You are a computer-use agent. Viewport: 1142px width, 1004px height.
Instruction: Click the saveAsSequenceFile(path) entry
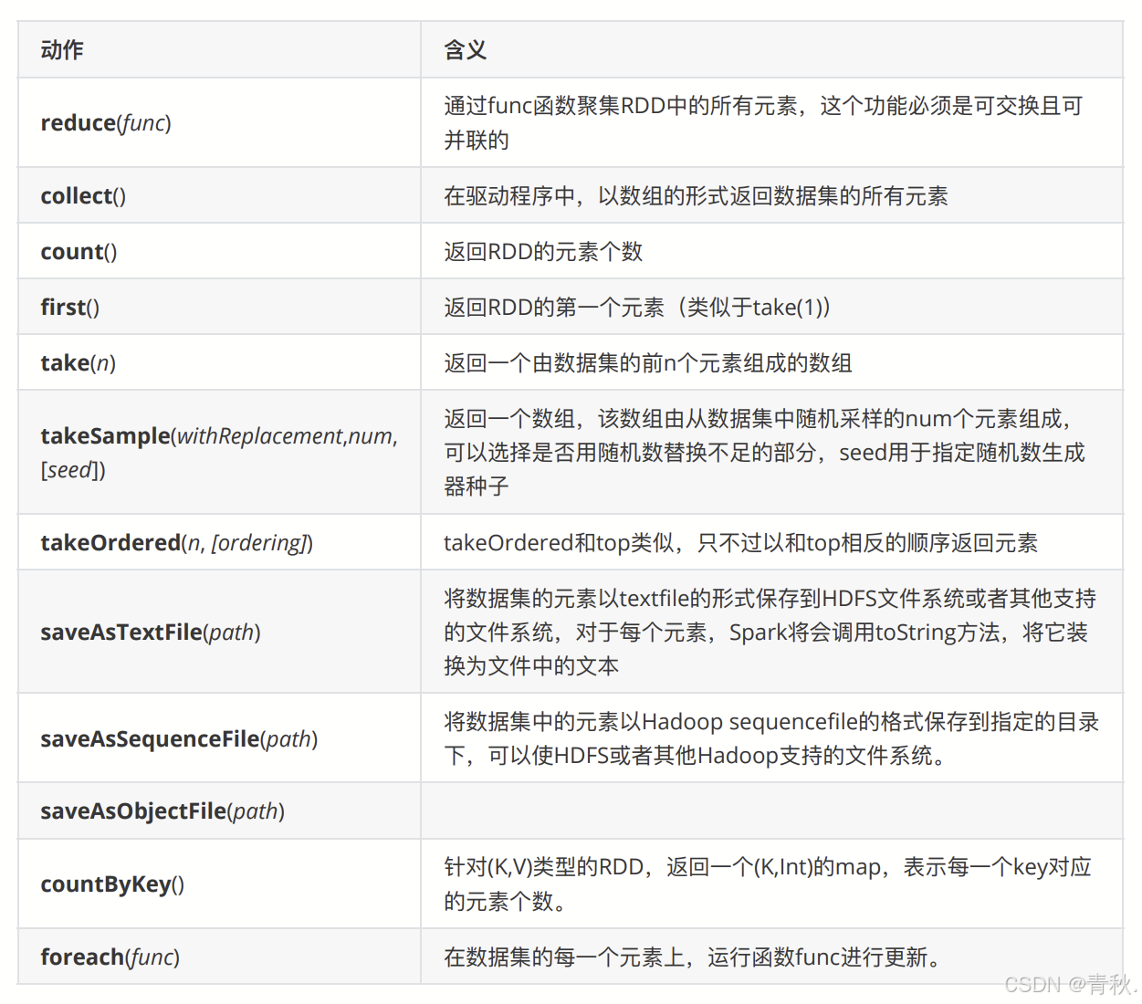click(179, 739)
